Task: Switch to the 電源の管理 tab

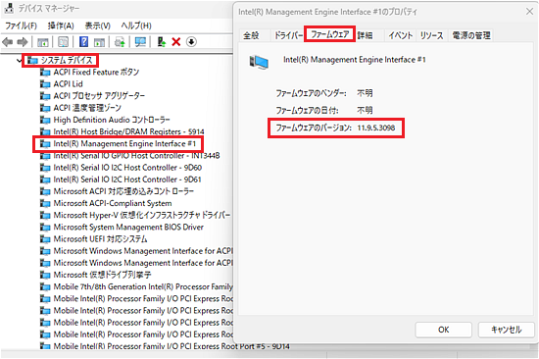Action: pyautogui.click(x=471, y=35)
